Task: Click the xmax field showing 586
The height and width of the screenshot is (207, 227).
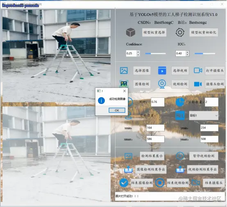Action: click(x=155, y=139)
